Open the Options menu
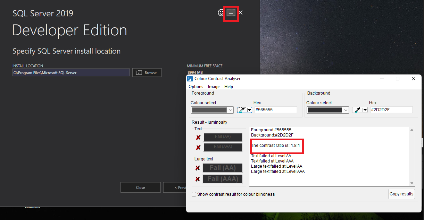 196,87
